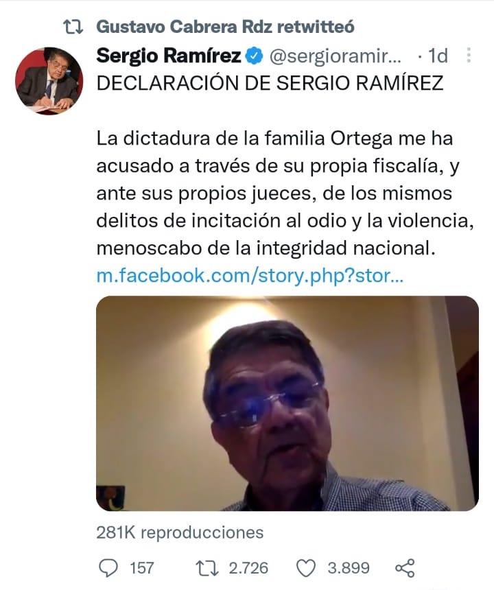Click the reply speech bubble icon
Screen dimensions: 494x590
tap(108, 568)
